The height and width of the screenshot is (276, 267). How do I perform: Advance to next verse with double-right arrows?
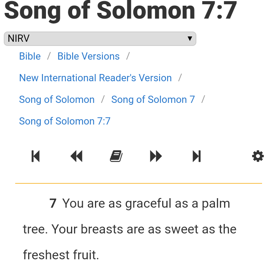tap(156, 156)
